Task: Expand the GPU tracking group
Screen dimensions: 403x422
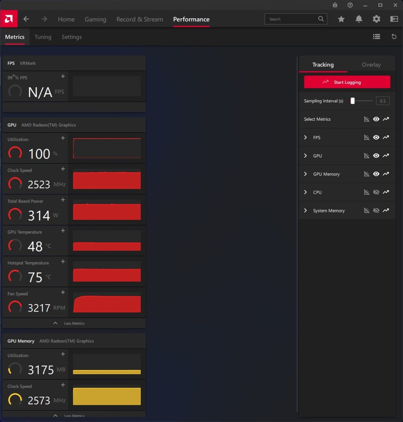Action: (x=305, y=155)
